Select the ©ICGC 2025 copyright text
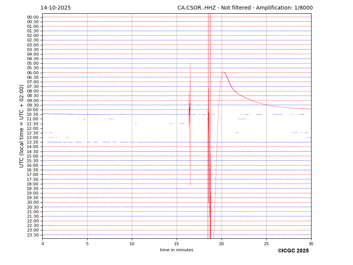Viewport: 353px width, 265px height. pyautogui.click(x=293, y=251)
